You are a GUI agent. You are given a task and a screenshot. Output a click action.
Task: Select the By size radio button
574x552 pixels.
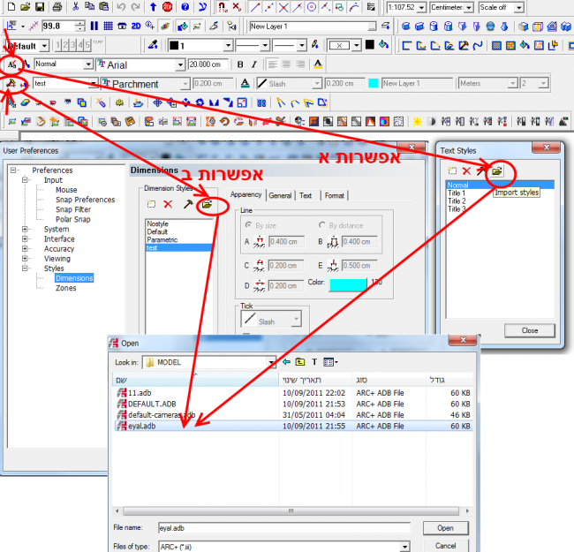pyautogui.click(x=247, y=225)
